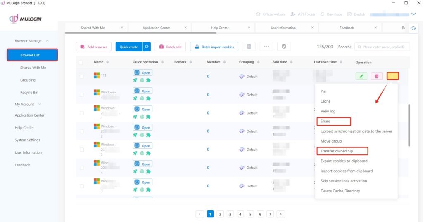Click the refresh icon beside the tab bar
This screenshot has width=423, height=222.
click(x=413, y=28)
